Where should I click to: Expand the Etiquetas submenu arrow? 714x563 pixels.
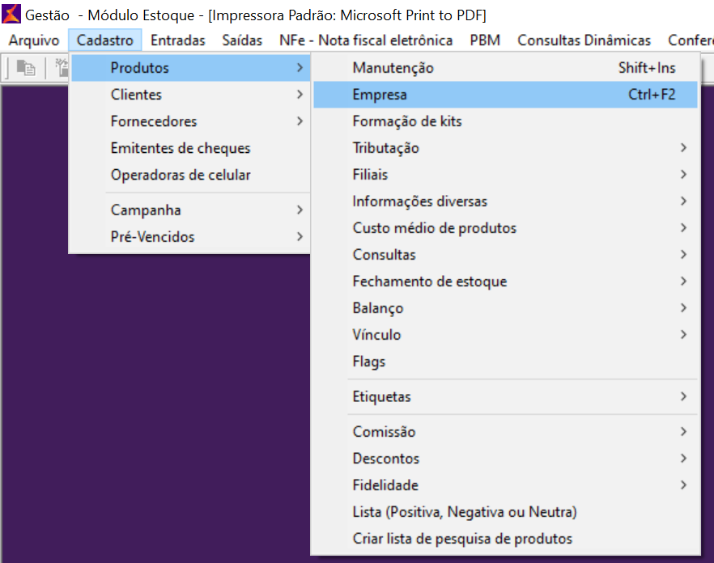tap(684, 397)
